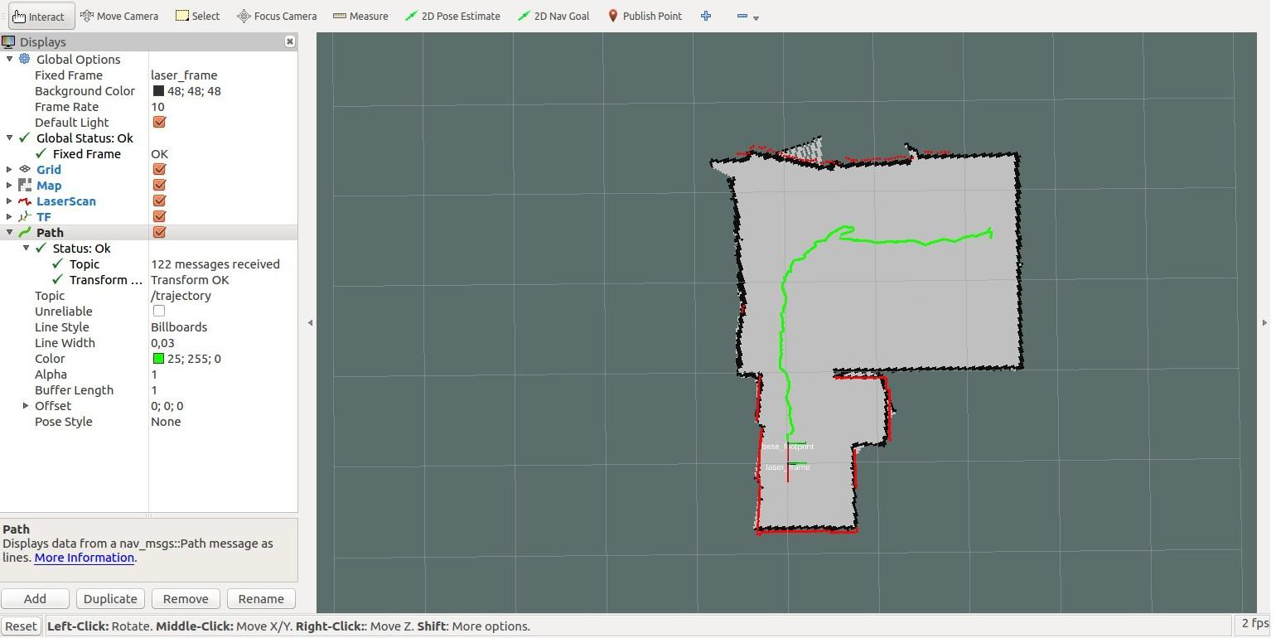This screenshot has width=1276, height=638.
Task: Set a 2D Nav Goal
Action: click(553, 16)
